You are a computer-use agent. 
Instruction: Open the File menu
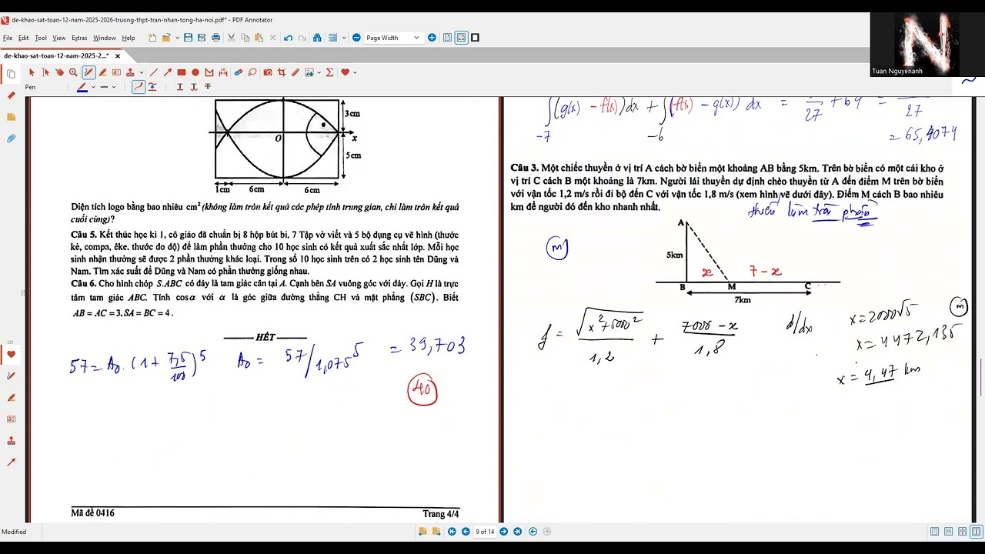point(8,38)
